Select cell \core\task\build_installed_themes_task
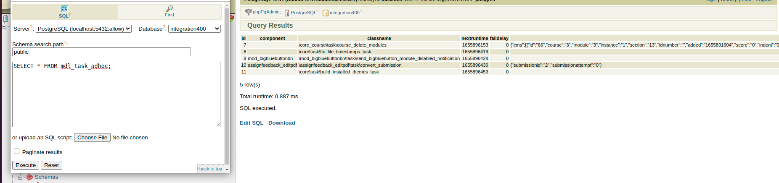The height and width of the screenshot is (183, 779). pyautogui.click(x=379, y=72)
